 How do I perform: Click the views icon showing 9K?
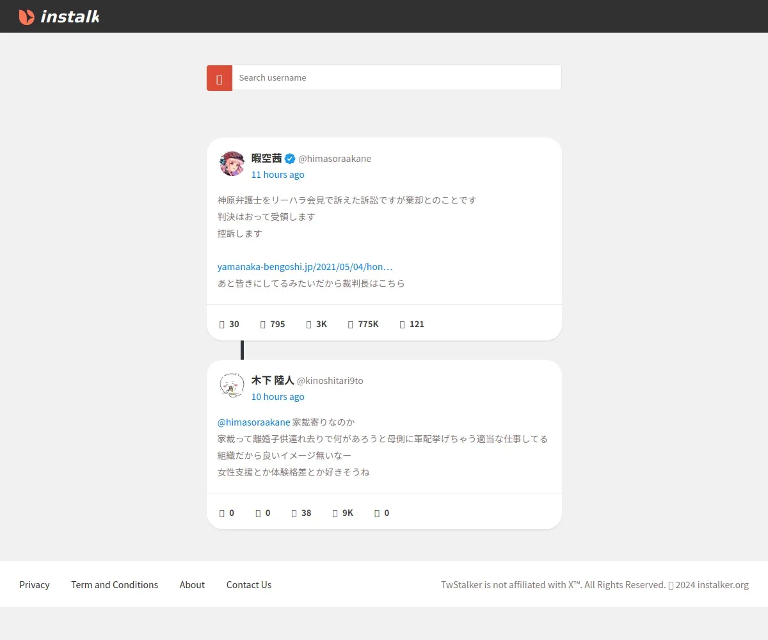pos(335,513)
